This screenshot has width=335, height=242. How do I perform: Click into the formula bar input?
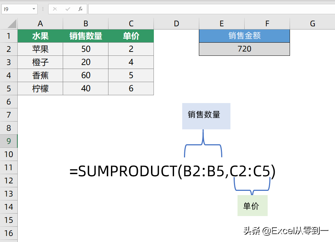pyautogui.click(x=212, y=9)
